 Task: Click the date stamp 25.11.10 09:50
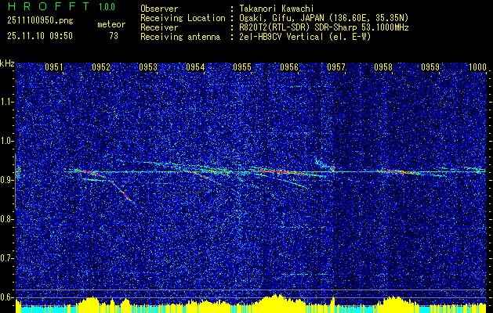[40, 36]
